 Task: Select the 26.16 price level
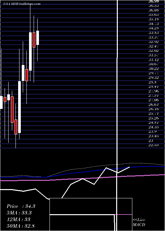tap(154, 109)
